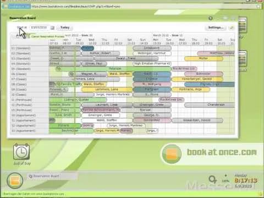The width and height of the screenshot is (264, 198).
Task: Select the Reservation Board taskbar item
Action: 52,177
